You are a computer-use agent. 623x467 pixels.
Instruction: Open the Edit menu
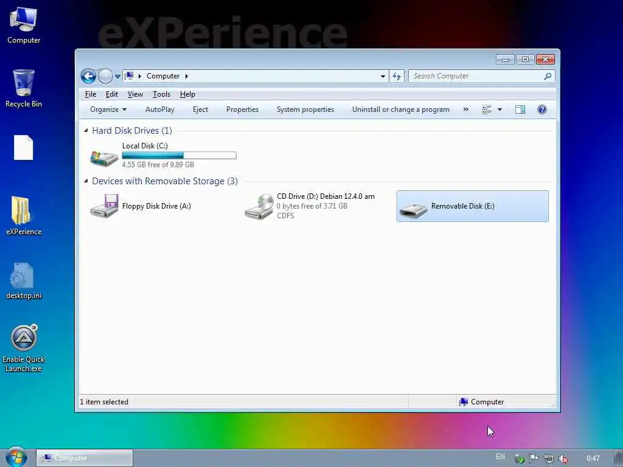point(112,94)
